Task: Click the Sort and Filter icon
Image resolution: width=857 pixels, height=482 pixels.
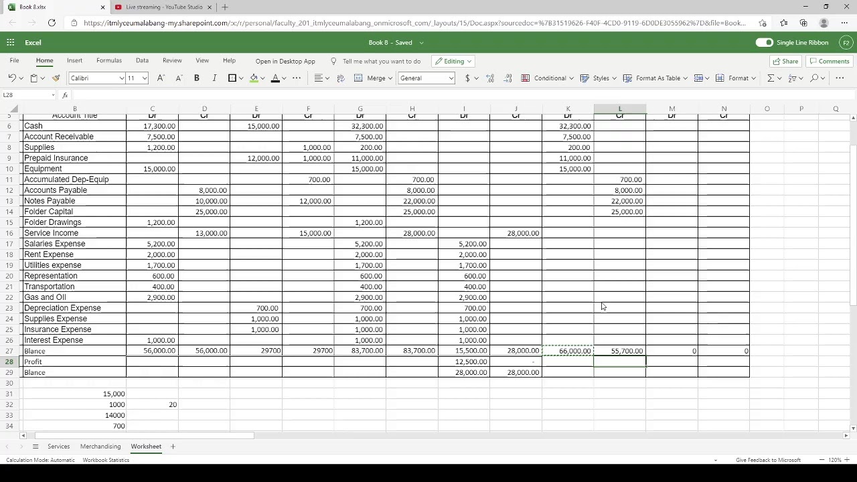Action: pos(792,78)
